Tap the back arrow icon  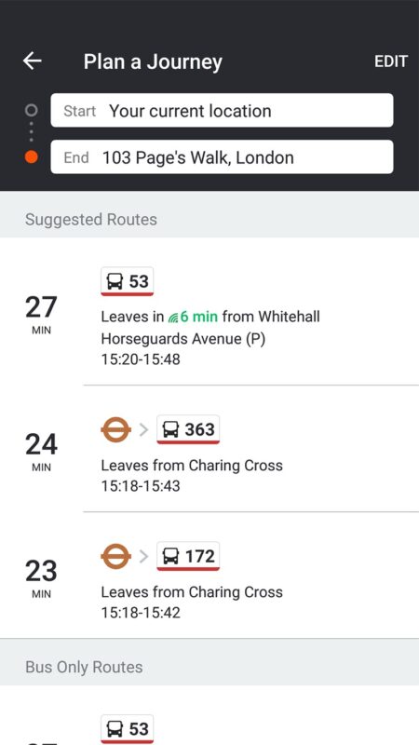(x=33, y=61)
